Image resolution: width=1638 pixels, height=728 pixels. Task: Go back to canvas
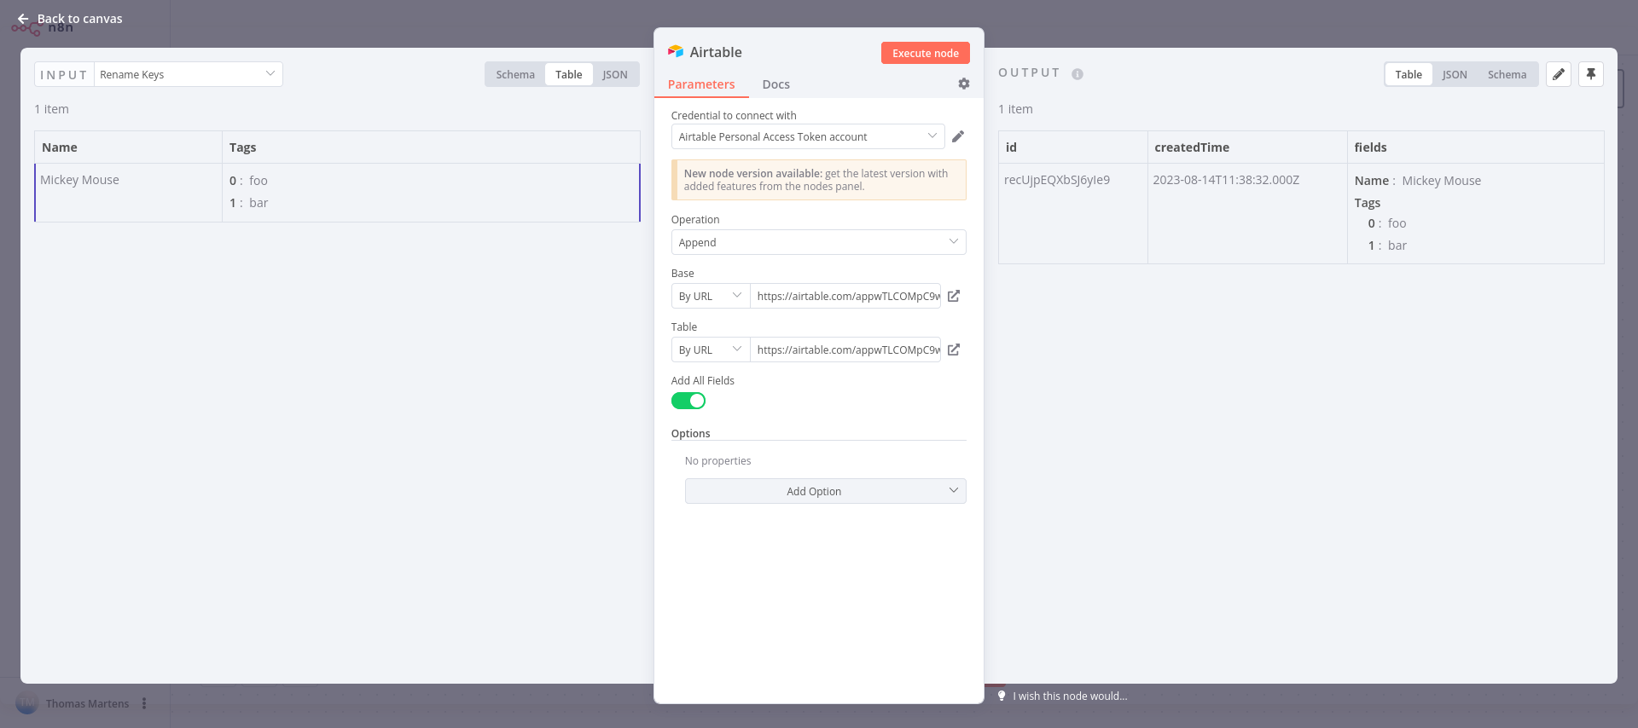tap(70, 19)
